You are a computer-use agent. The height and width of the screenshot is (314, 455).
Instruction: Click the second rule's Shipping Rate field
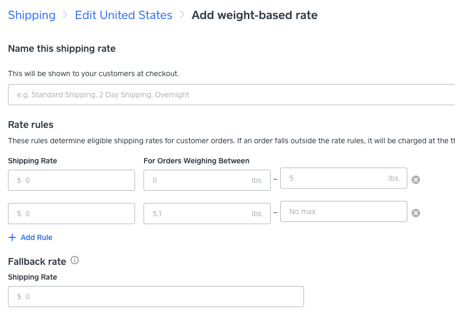[x=72, y=214]
